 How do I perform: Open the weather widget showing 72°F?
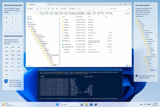click(8, 104)
